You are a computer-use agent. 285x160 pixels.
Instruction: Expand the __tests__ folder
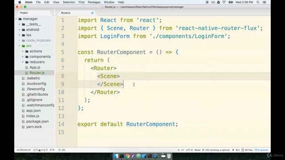[x=20, y=24]
